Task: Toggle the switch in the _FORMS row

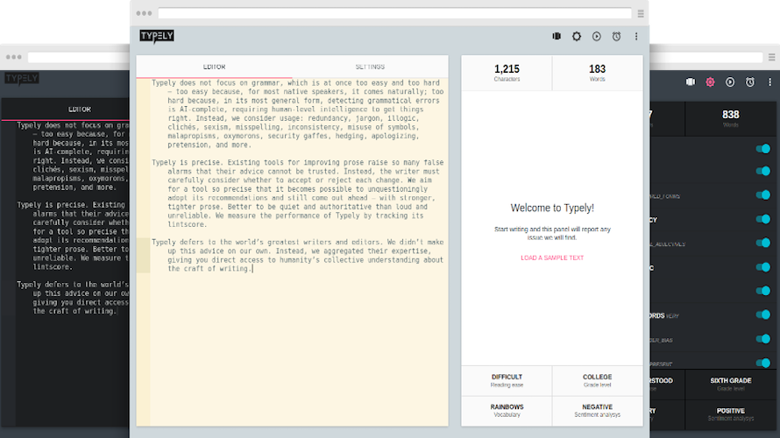Action: point(763,194)
